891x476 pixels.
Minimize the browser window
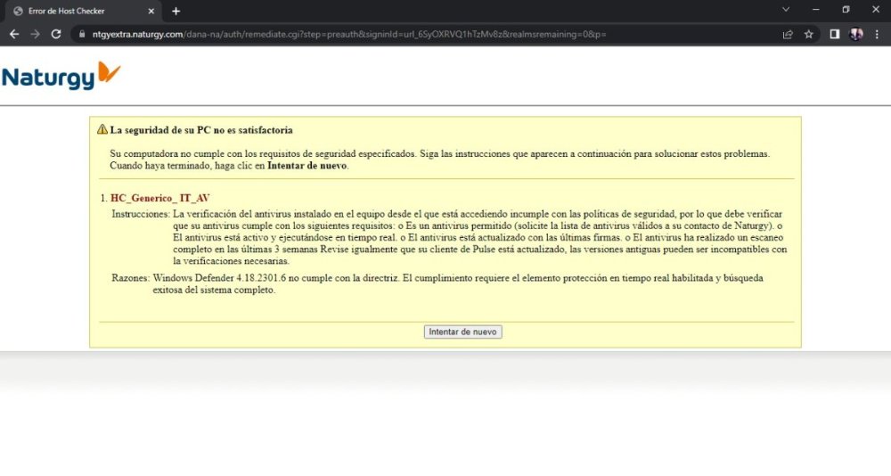tap(816, 10)
